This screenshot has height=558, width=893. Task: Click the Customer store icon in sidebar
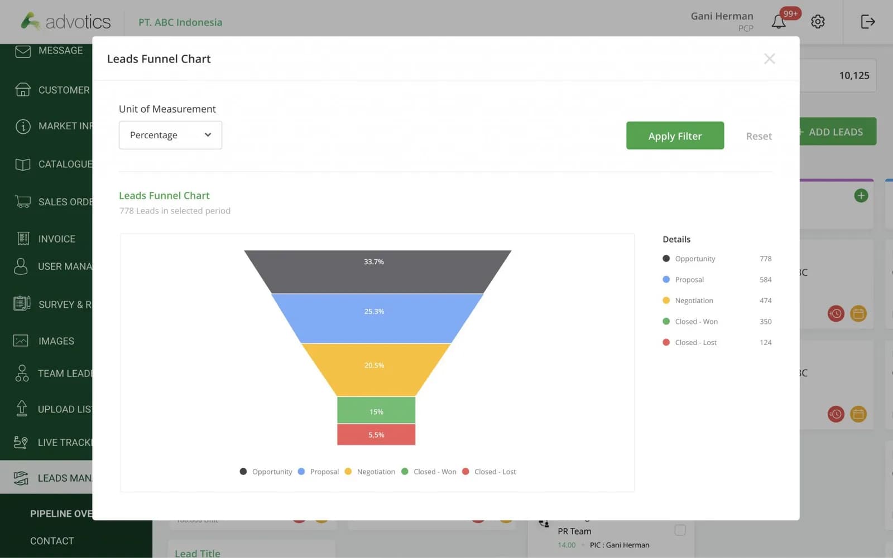23,90
